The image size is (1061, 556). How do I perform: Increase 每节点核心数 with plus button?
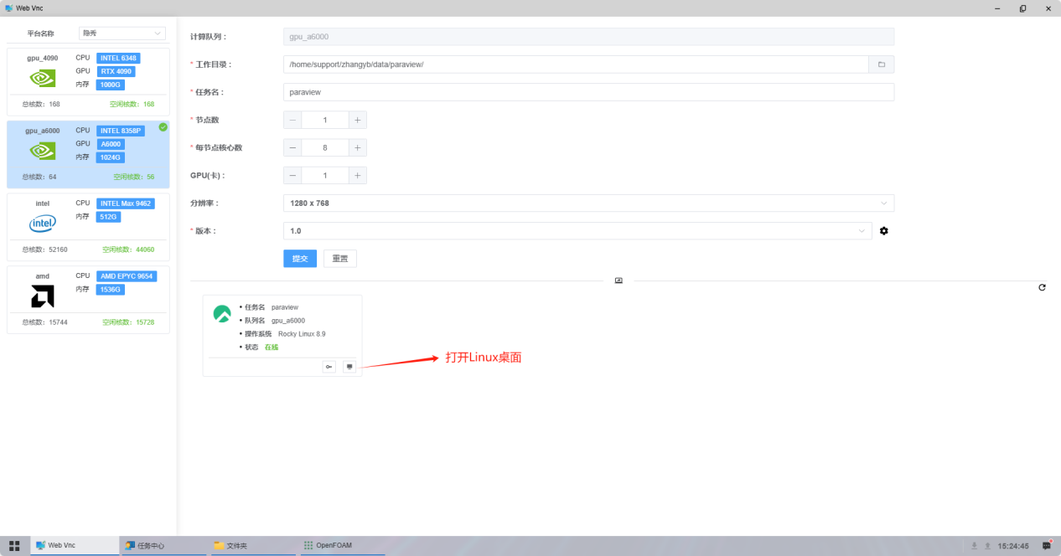click(357, 147)
